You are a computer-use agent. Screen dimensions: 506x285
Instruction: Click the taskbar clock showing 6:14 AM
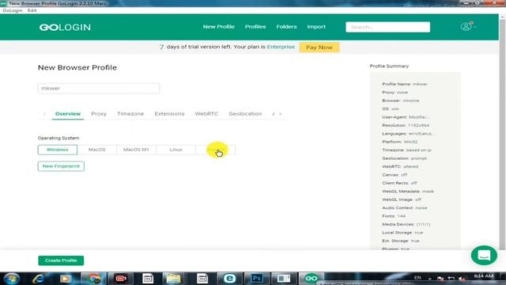pyautogui.click(x=484, y=276)
